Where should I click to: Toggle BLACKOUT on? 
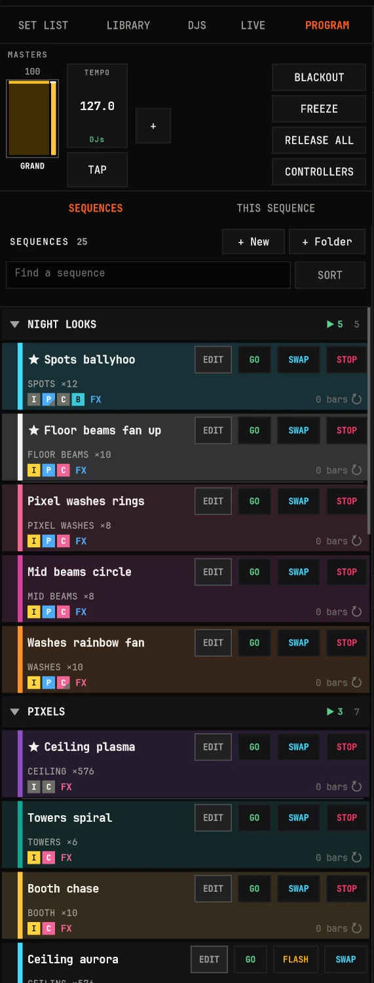tap(319, 77)
